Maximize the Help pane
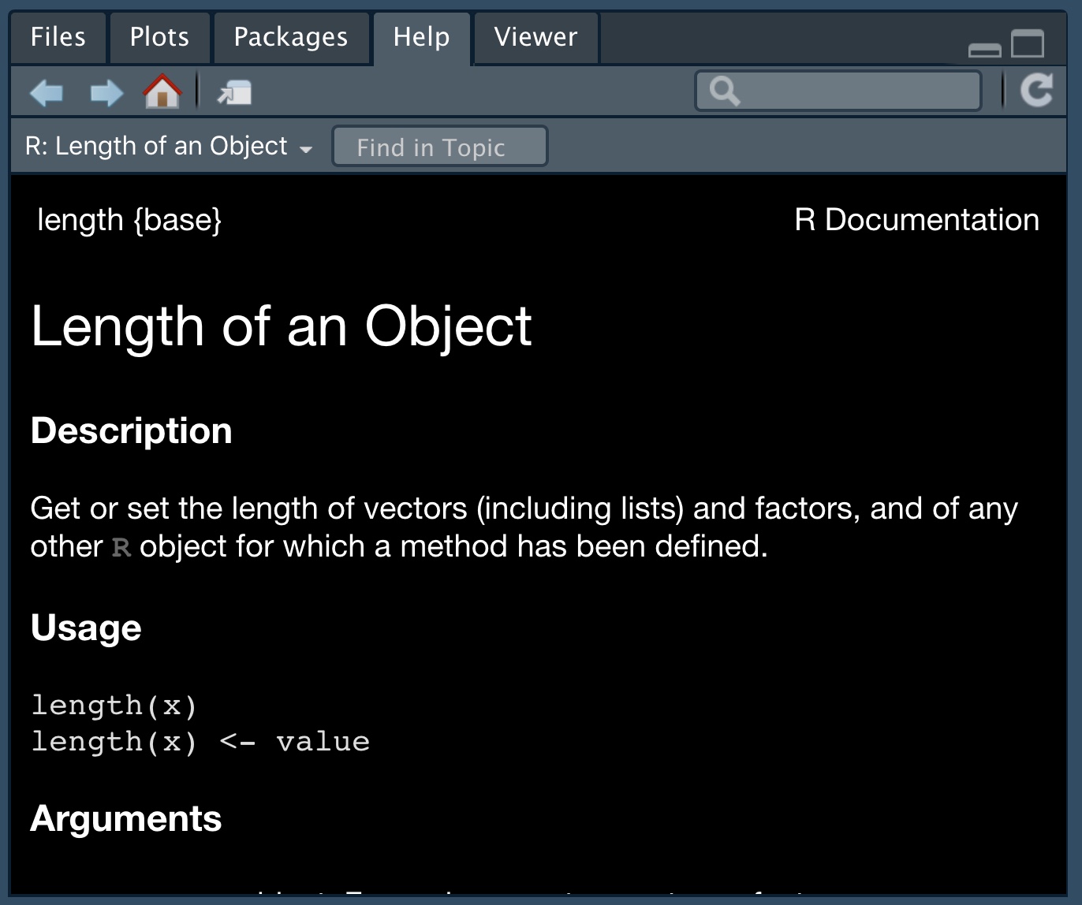This screenshot has height=905, width=1082. pyautogui.click(x=1026, y=46)
